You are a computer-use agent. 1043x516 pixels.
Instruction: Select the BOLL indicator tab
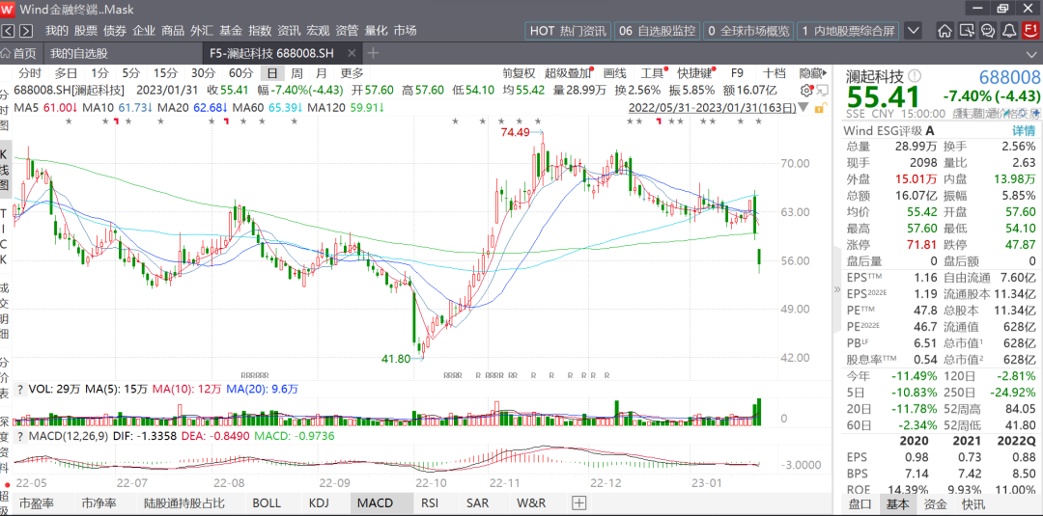click(x=267, y=502)
